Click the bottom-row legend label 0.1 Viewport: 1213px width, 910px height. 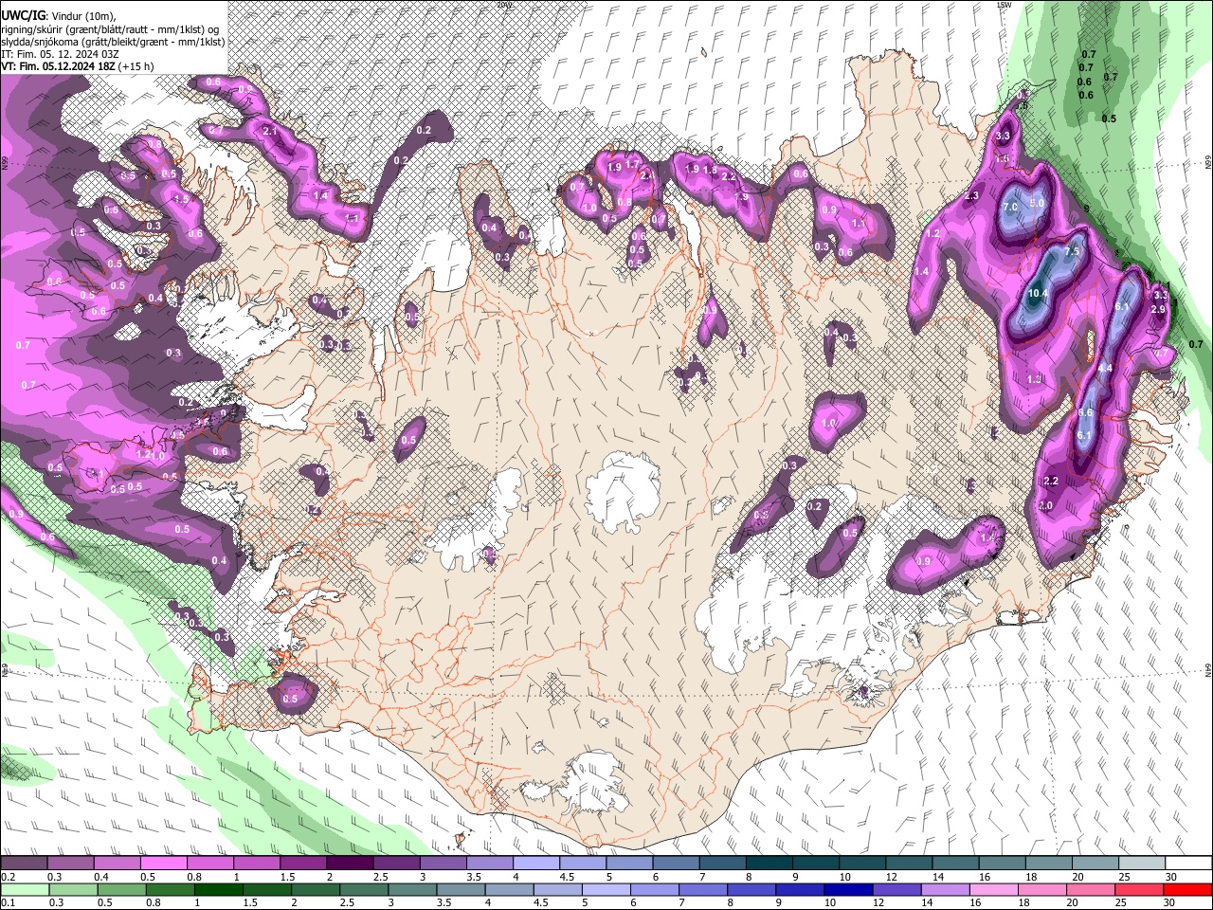9,902
